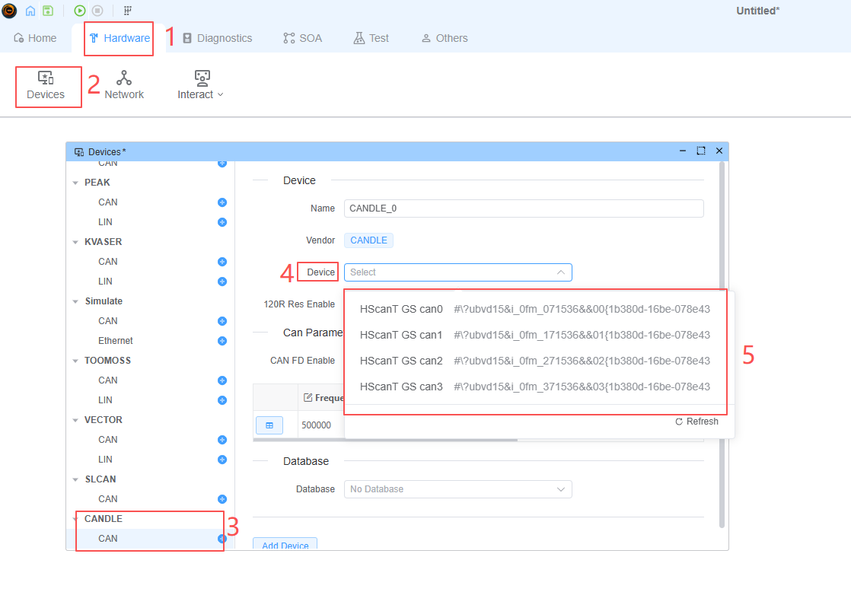Switch to the Diagnostics tab

pos(217,38)
